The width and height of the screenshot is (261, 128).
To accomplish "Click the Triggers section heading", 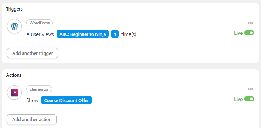I will [14, 9].
